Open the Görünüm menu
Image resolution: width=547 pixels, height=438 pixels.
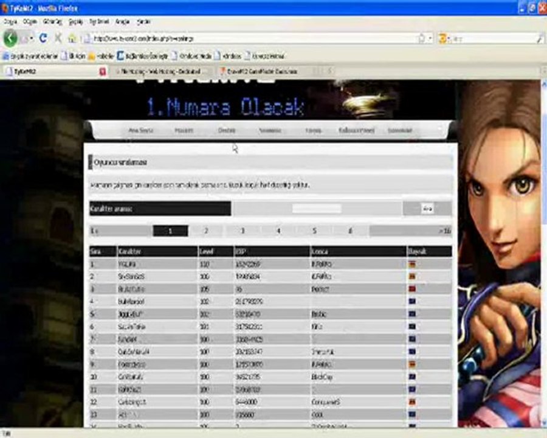52,22
